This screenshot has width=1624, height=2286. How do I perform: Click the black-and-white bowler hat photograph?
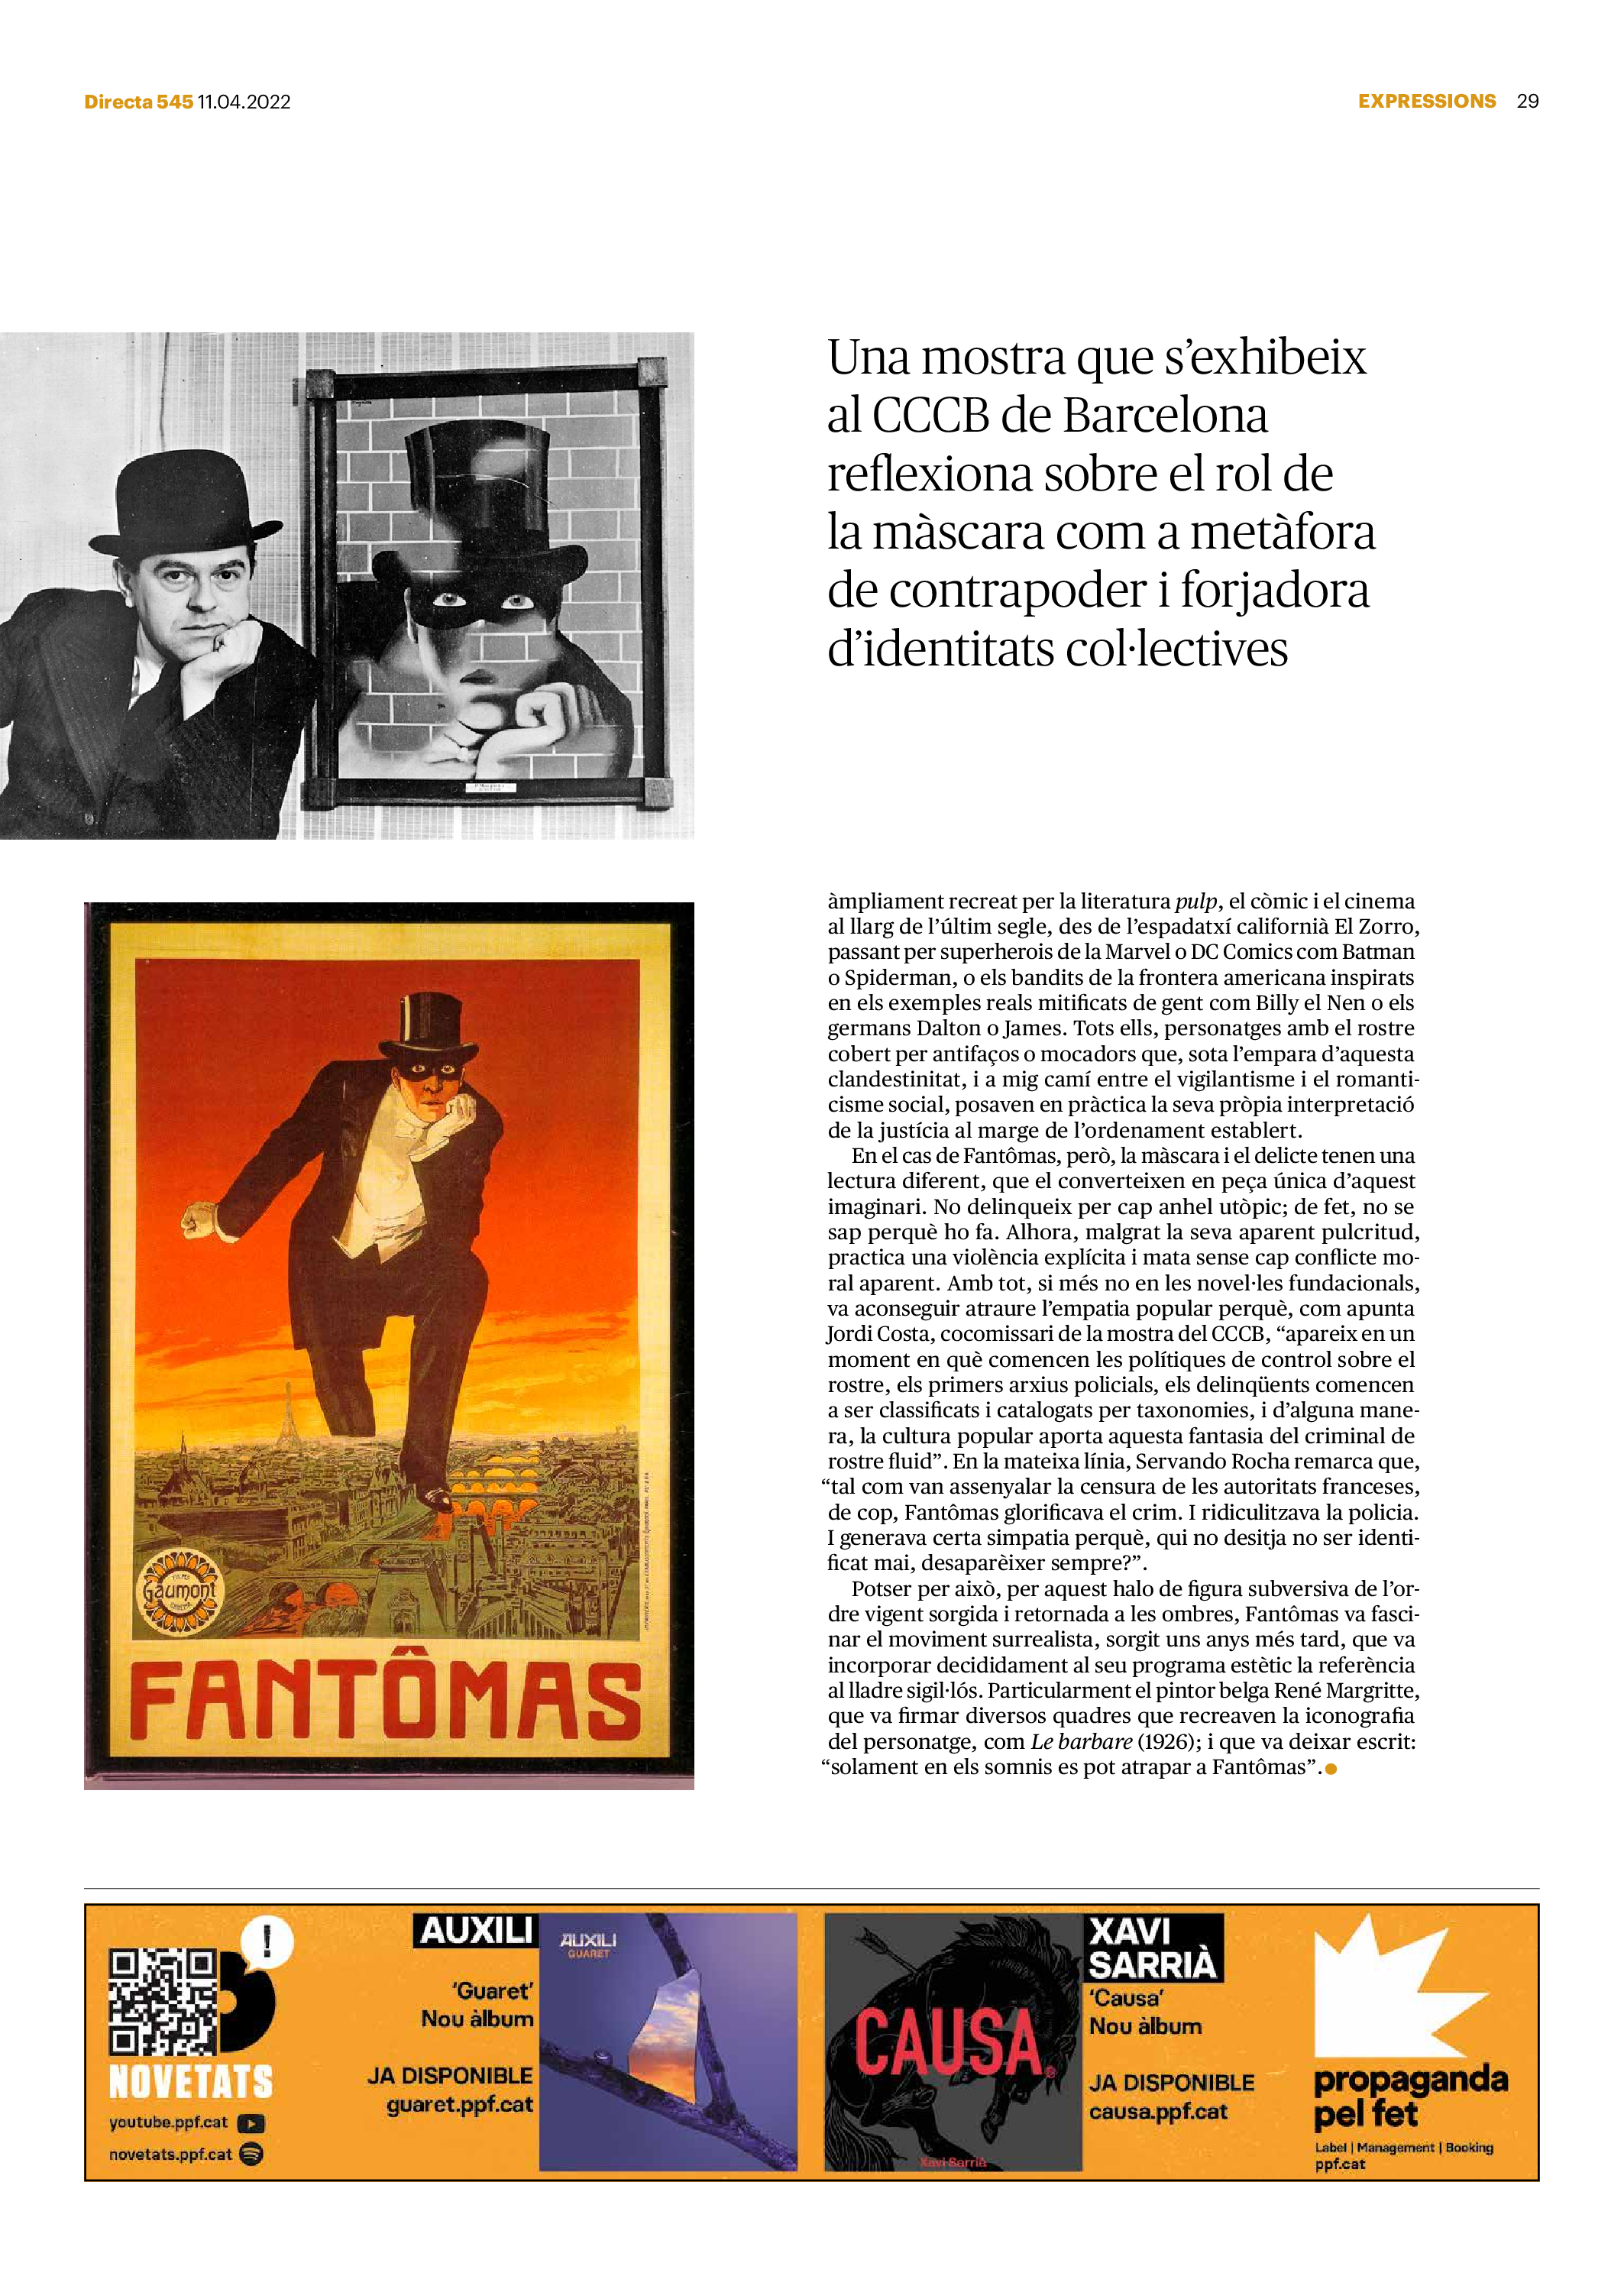pos(346,585)
